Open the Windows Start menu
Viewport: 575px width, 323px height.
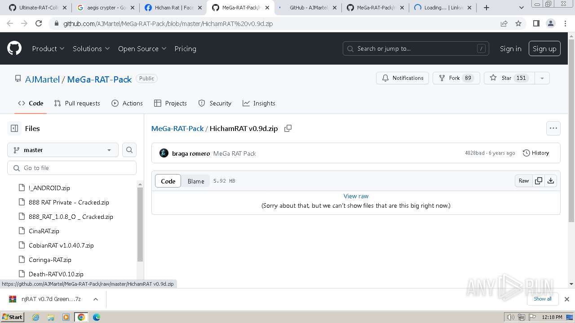pos(13,317)
